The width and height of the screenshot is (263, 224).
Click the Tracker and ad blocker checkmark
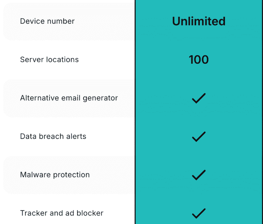click(199, 213)
